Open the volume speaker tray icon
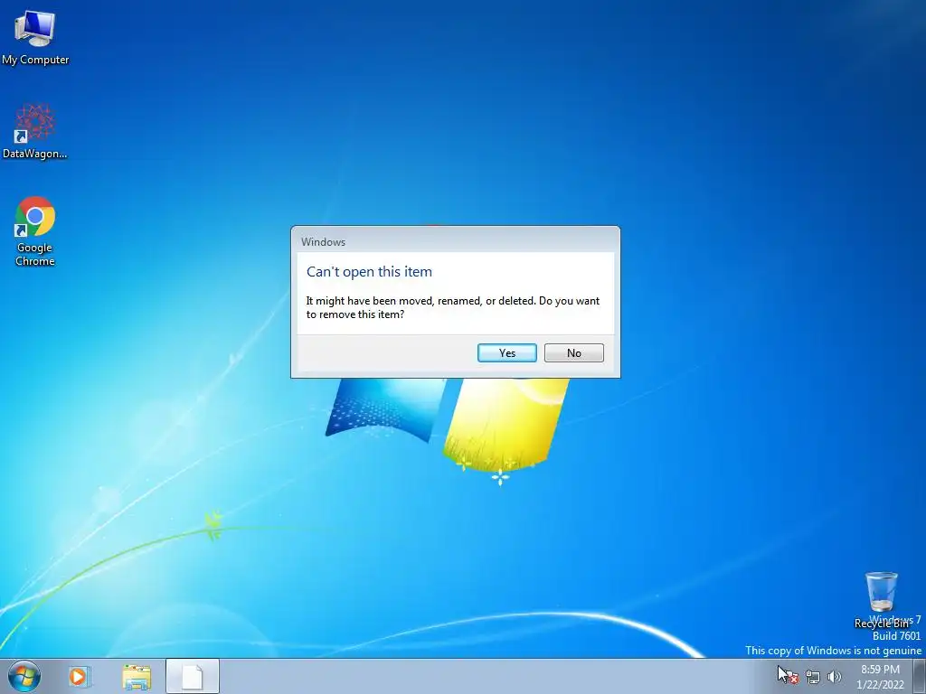926x694 pixels. pos(835,677)
